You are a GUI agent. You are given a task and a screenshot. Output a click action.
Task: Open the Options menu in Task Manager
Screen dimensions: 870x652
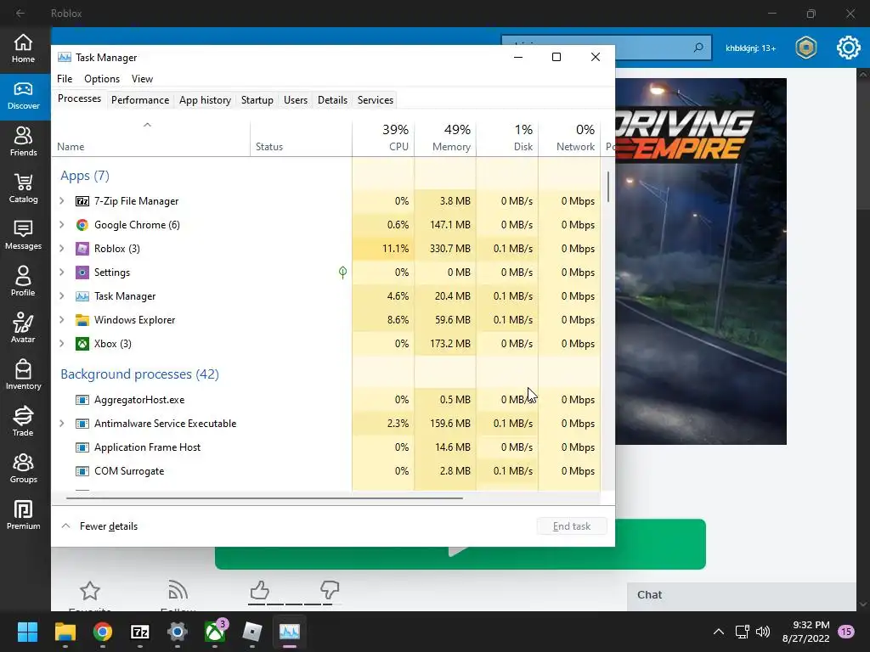tap(102, 79)
